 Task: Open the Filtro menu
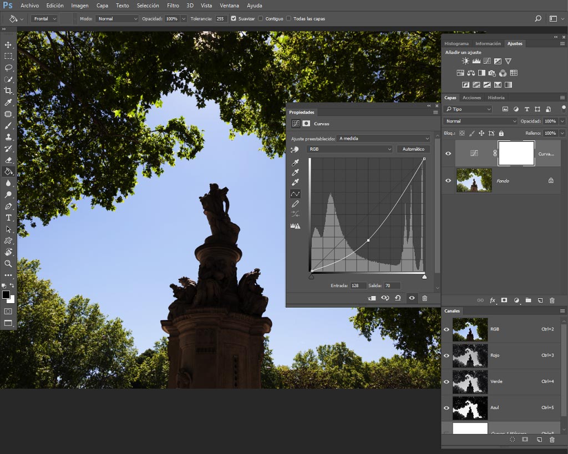[x=173, y=6]
